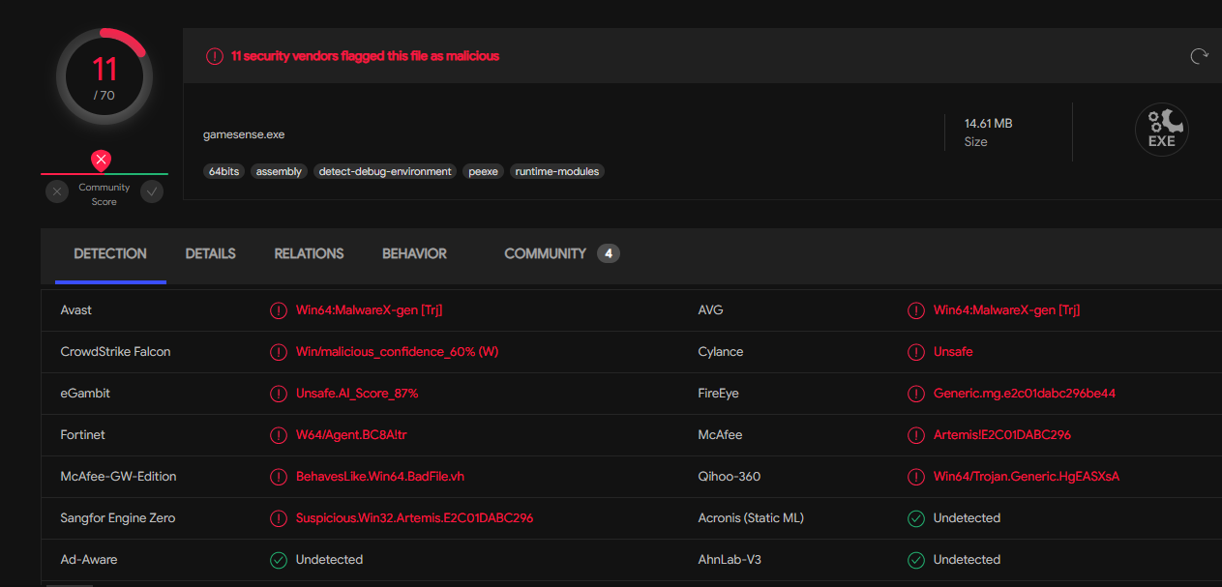The image size is (1222, 587).
Task: Click the Cylance Unsafe result text
Action: 953,352
